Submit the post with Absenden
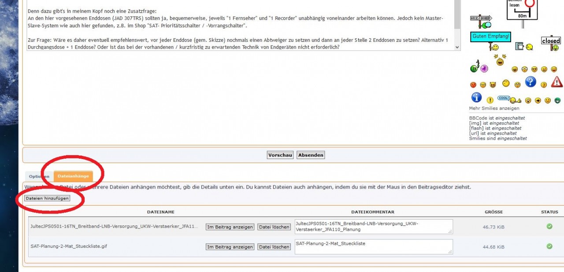The image size is (564, 272). (x=311, y=155)
